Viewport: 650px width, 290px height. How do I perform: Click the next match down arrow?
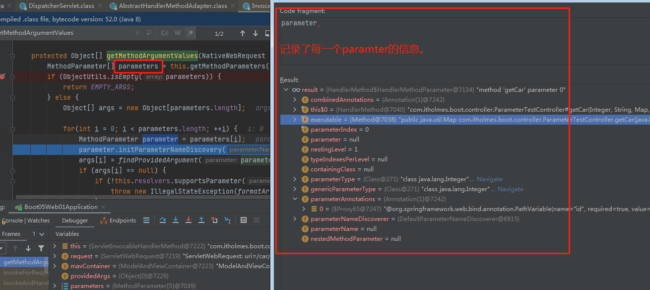pos(255,33)
